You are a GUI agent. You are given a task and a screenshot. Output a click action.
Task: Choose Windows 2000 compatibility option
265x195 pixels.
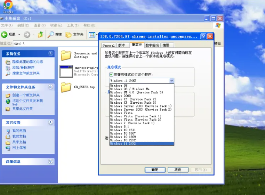[142, 96]
